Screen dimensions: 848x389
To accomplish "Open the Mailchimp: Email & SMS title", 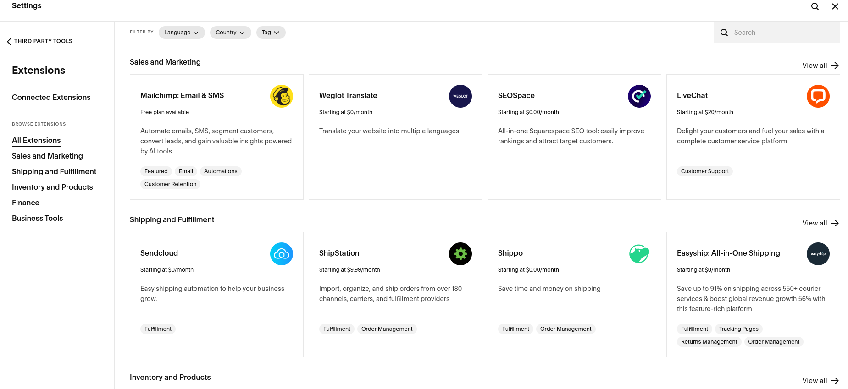I will click(182, 95).
